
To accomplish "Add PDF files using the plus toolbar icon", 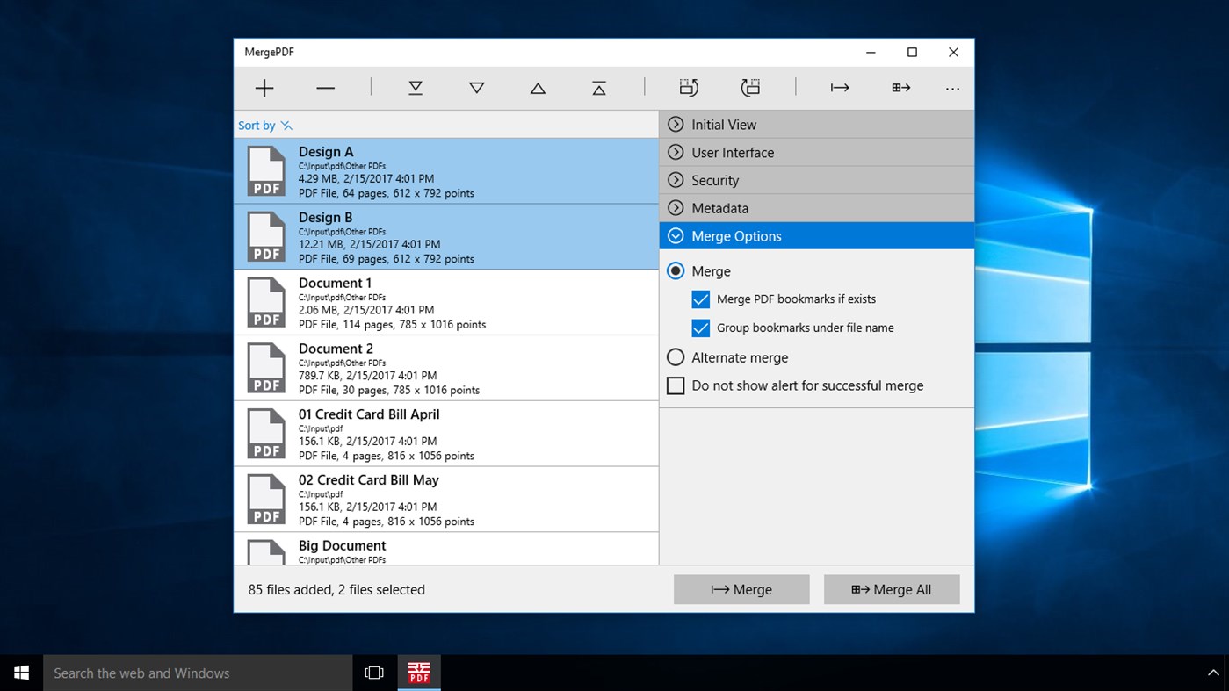I will pyautogui.click(x=264, y=87).
